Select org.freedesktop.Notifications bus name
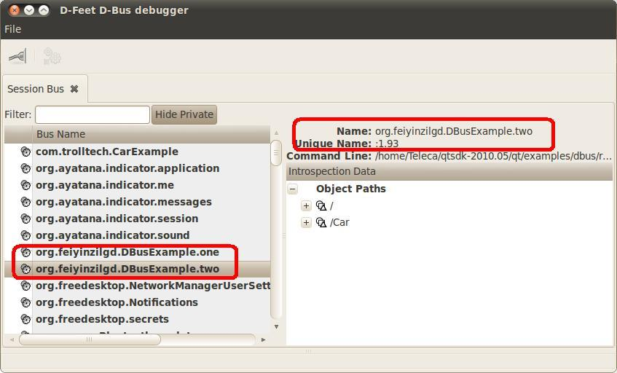The width and height of the screenshot is (617, 373). coord(117,302)
